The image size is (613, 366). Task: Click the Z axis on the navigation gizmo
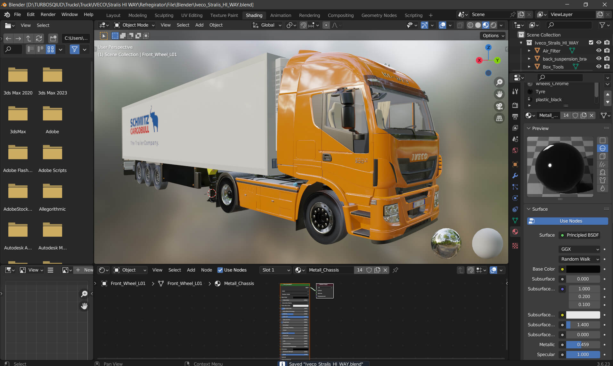click(488, 47)
